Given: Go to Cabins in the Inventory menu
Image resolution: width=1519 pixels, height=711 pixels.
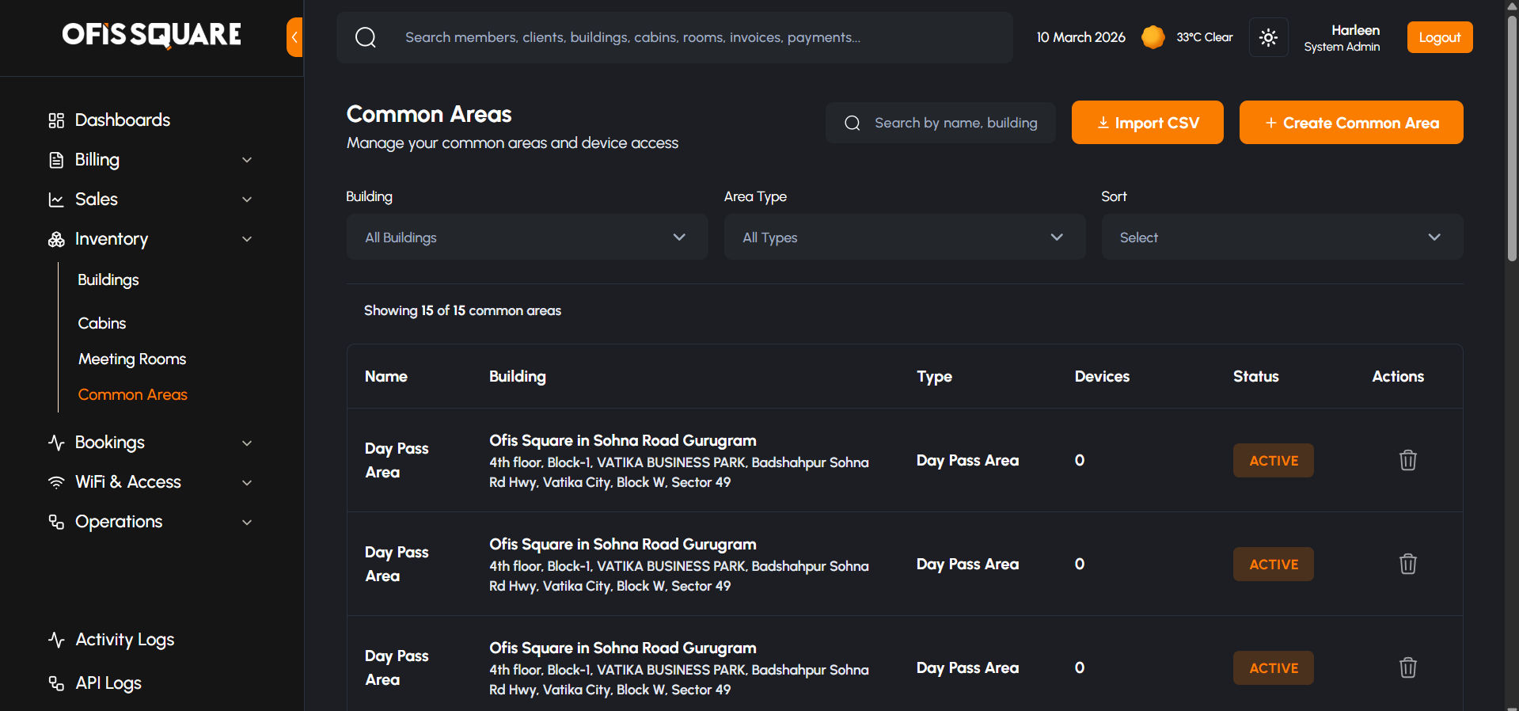Looking at the screenshot, I should (102, 323).
